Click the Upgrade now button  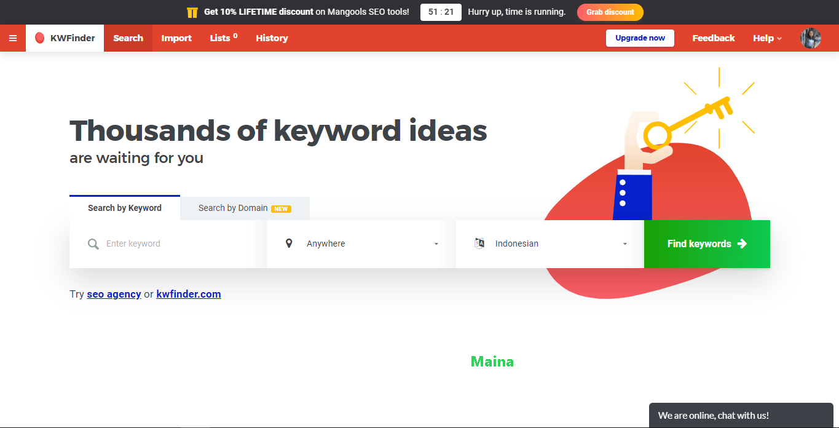[640, 38]
